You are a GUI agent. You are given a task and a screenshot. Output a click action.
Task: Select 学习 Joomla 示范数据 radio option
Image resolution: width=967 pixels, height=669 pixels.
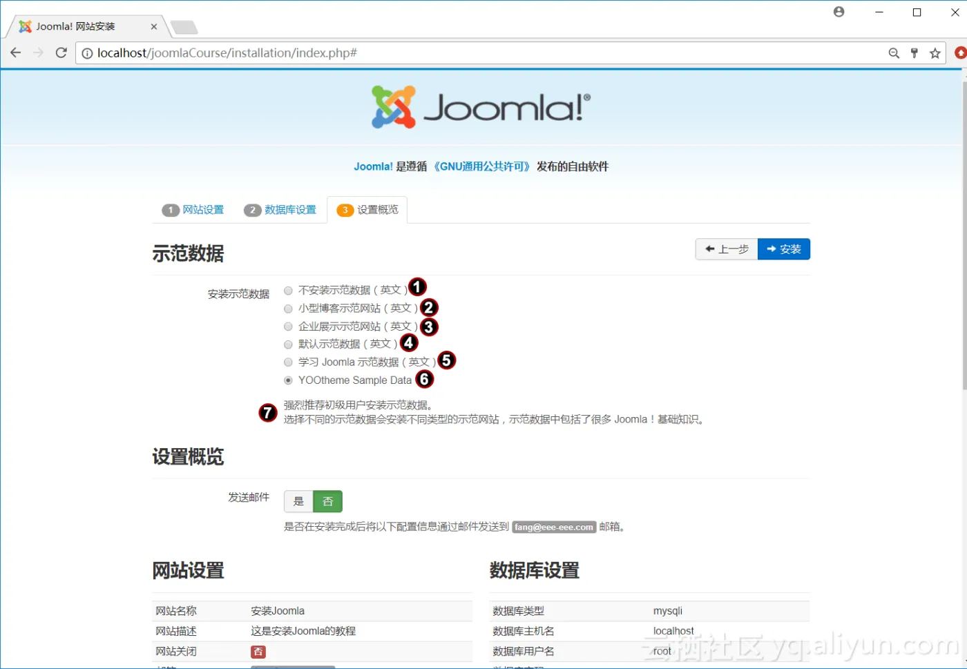point(288,362)
